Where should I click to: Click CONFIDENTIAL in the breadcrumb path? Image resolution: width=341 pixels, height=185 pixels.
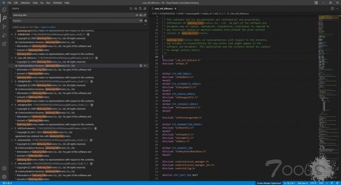[167, 14]
